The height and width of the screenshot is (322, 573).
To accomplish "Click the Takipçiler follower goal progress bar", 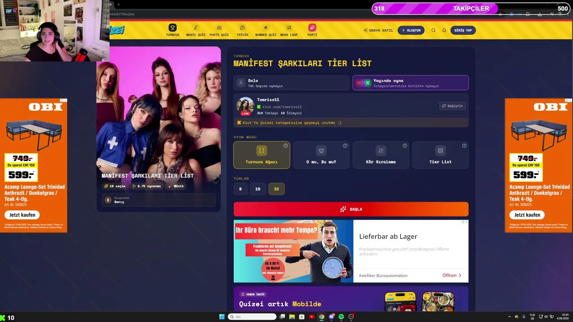I will pos(471,8).
